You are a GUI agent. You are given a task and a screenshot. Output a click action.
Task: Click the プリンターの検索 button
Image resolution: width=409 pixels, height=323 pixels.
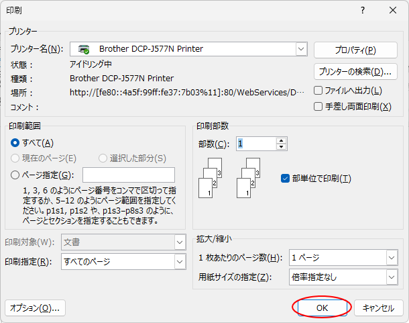click(x=355, y=71)
